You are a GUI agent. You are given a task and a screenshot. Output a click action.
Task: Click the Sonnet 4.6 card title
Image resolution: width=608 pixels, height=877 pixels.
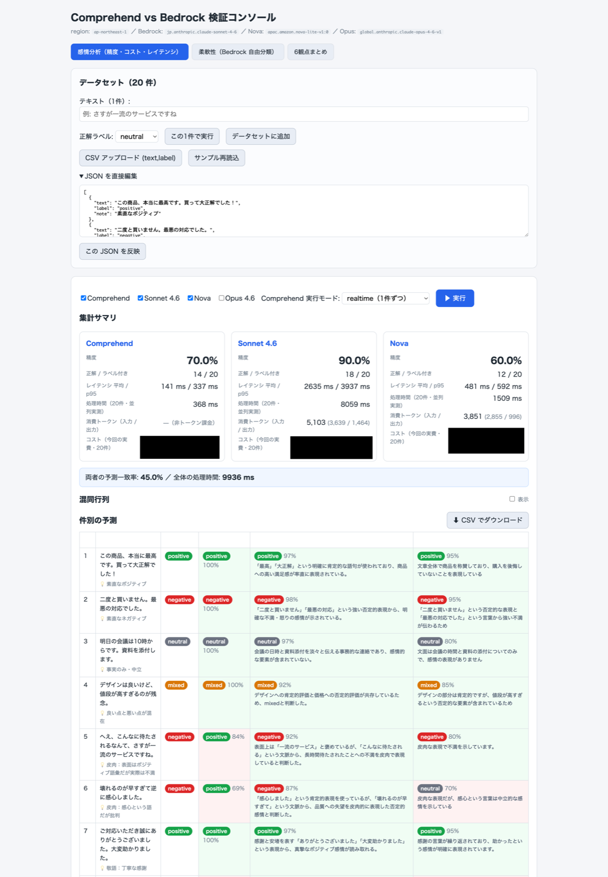pos(257,343)
